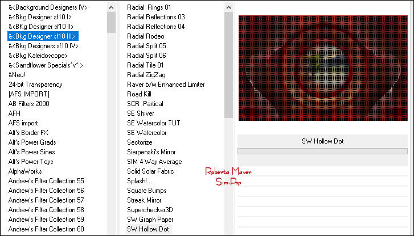Image resolution: width=414 pixels, height=236 pixels.
Task: Select Sierpenski's Mirror filter
Action: click(x=151, y=152)
